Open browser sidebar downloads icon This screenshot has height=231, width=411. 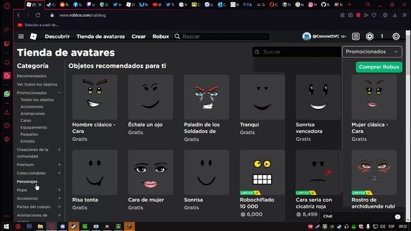tap(7, 112)
